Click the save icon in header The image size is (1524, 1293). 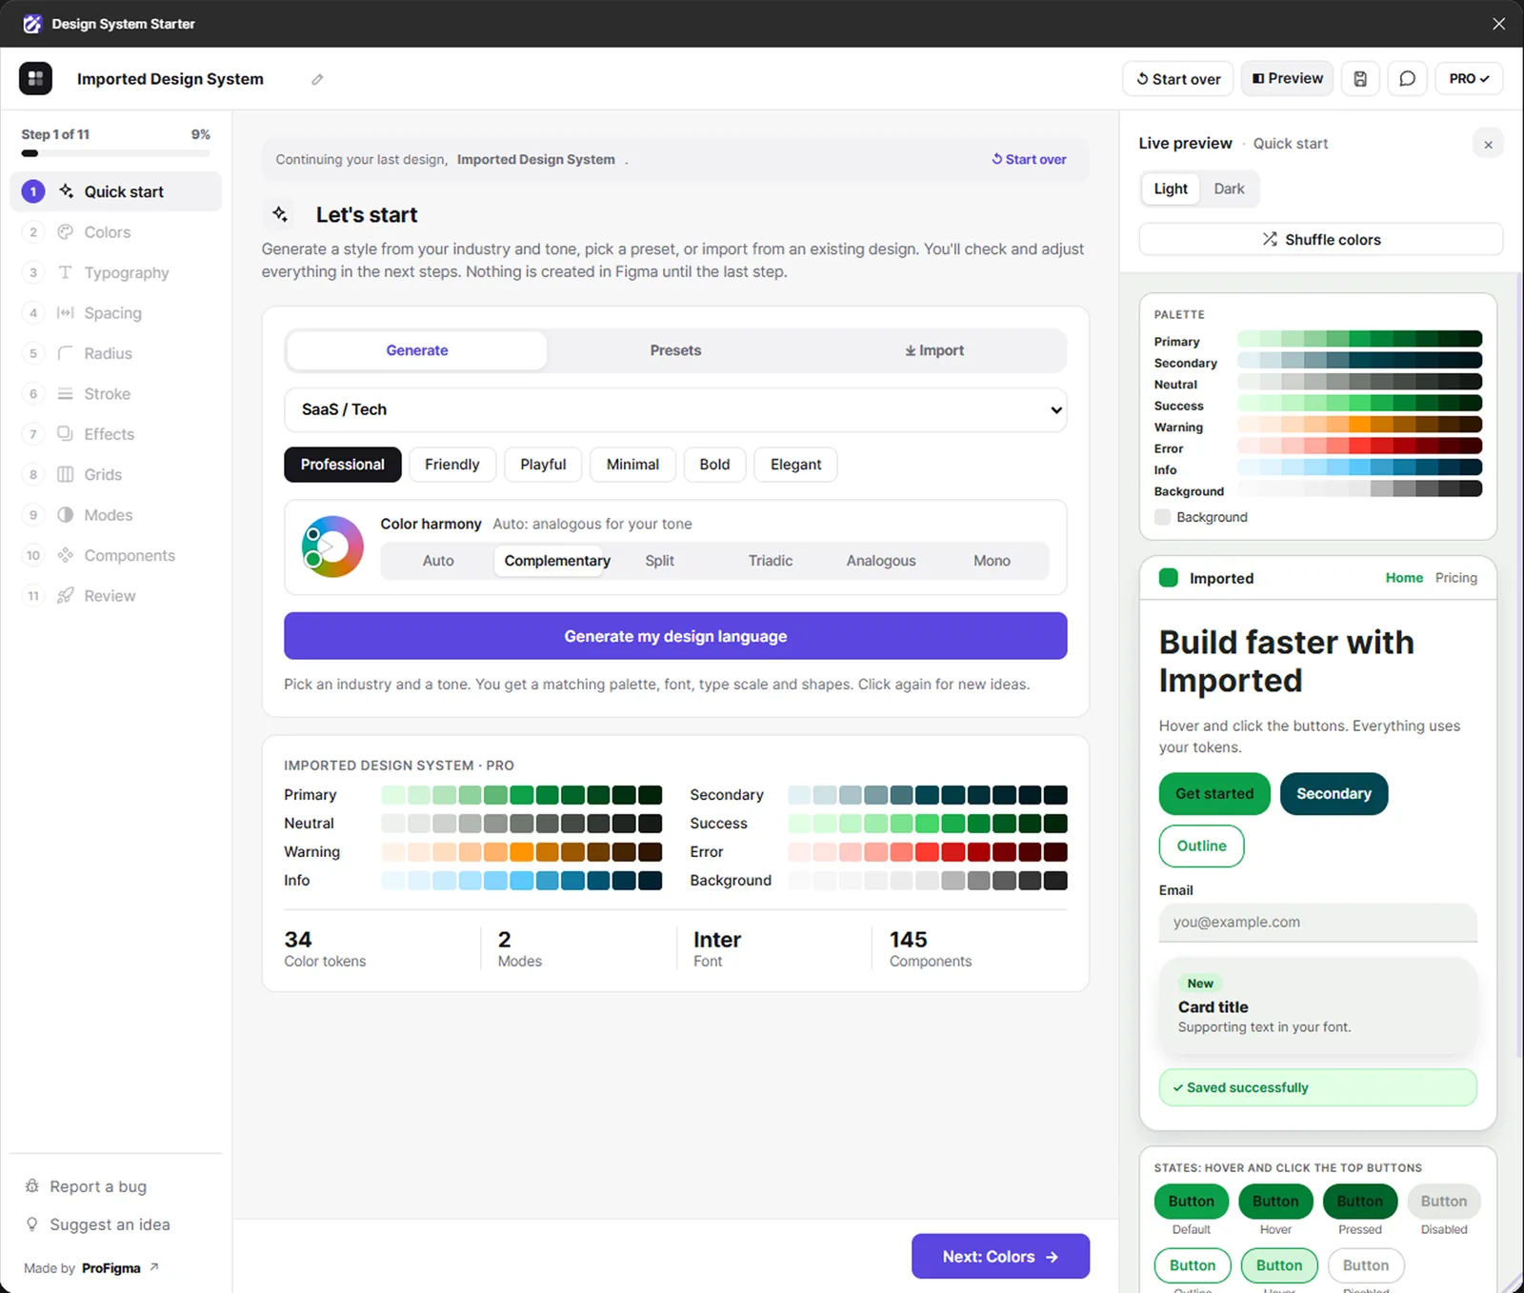(x=1360, y=79)
